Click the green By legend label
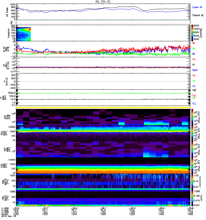The width and height of the screenshot is (206, 220). point(194,49)
